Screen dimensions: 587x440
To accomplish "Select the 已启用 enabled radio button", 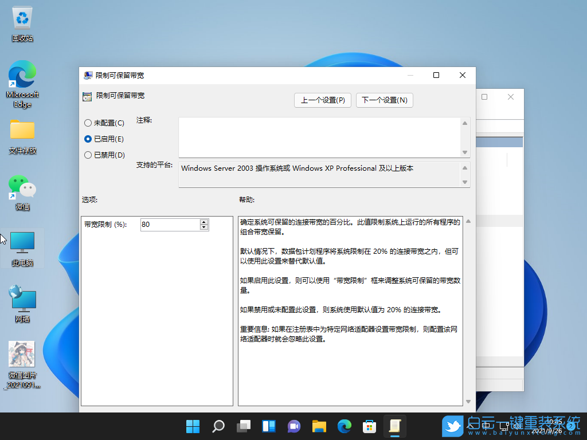I will point(89,139).
